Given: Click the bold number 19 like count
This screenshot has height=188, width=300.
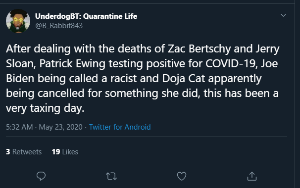Looking at the screenshot, I should [x=56, y=152].
